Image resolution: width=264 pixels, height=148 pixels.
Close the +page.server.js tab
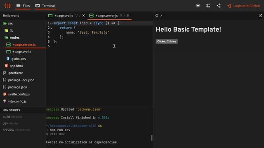128,16
